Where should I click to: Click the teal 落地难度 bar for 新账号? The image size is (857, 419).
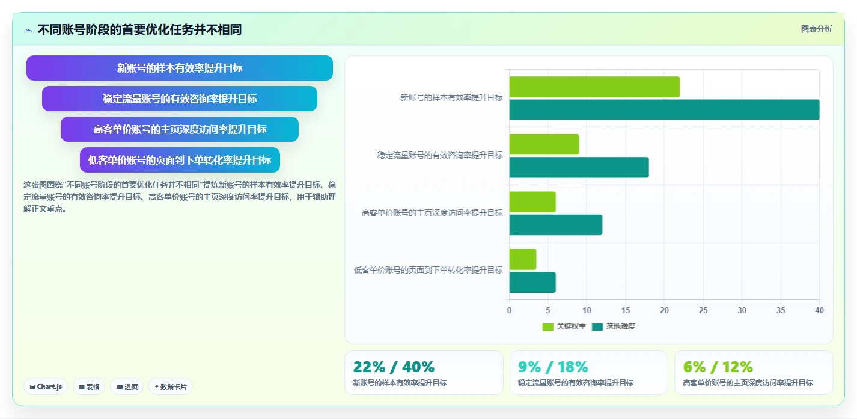(664, 109)
